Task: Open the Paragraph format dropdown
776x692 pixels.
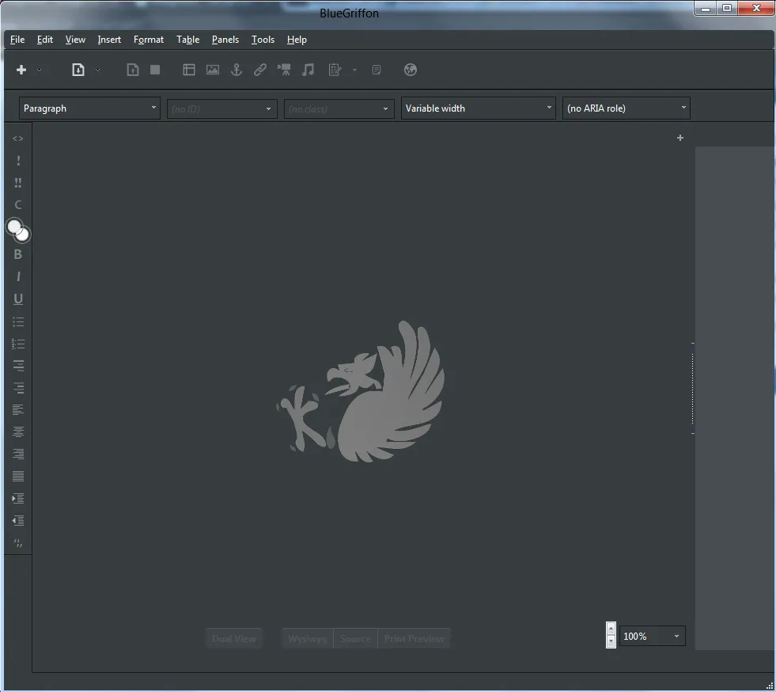Action: 89,108
